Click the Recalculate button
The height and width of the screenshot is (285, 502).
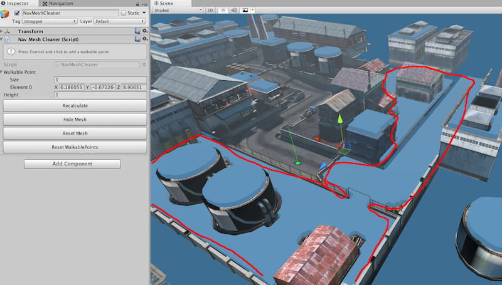(75, 106)
